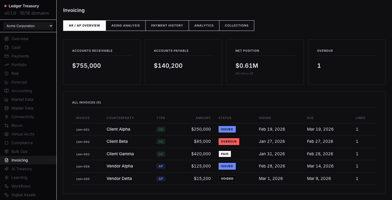Screen dimensions: 392x200
Task: Click the Virtual Accts layers icon
Action: pos(7,134)
